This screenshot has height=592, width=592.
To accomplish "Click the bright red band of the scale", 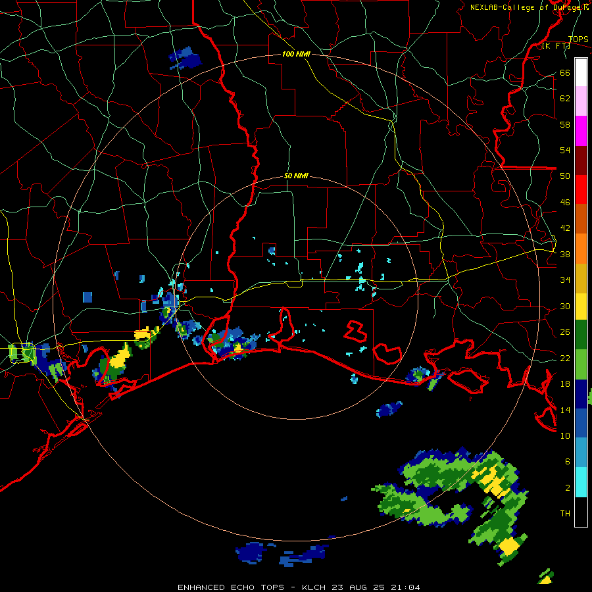I will click(x=581, y=189).
